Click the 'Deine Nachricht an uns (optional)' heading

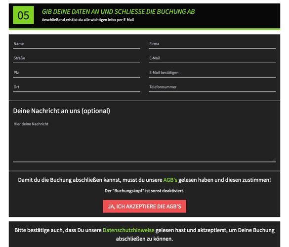(62, 111)
